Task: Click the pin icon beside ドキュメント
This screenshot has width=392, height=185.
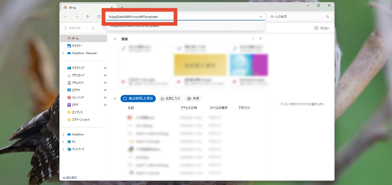Action: pos(105,83)
